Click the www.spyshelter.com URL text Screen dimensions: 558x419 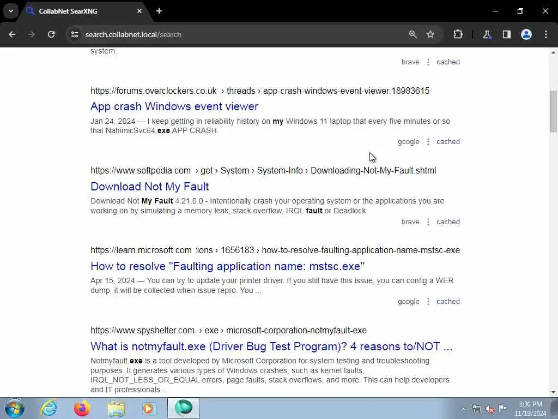[142, 330]
